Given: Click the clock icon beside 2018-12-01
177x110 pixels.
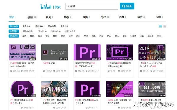Looking at the screenshot, I should point(22,108).
